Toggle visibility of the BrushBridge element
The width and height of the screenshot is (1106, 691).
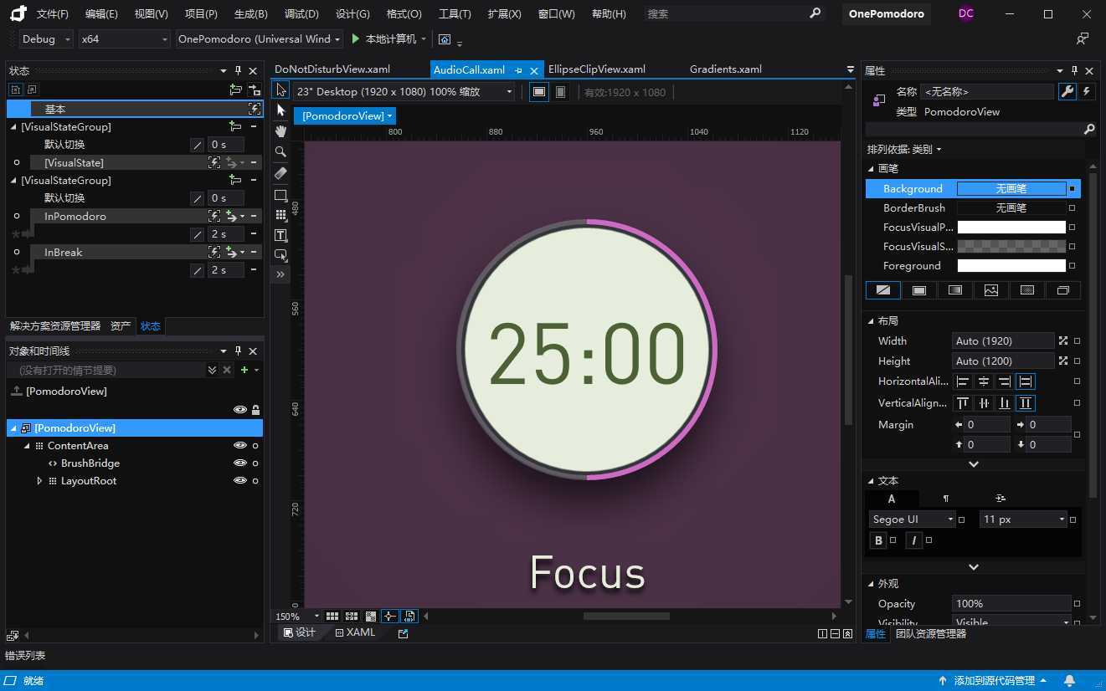pos(240,463)
